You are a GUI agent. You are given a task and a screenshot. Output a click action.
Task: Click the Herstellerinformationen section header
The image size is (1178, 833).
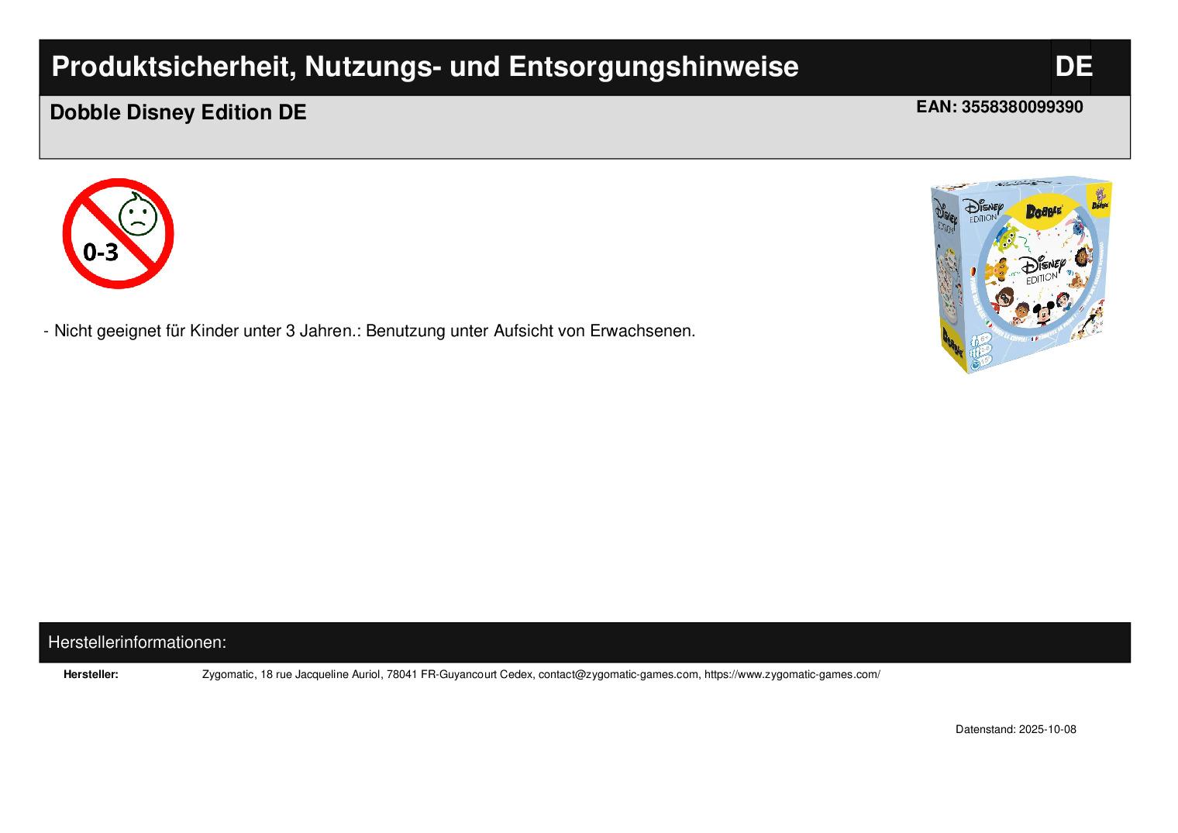(137, 642)
